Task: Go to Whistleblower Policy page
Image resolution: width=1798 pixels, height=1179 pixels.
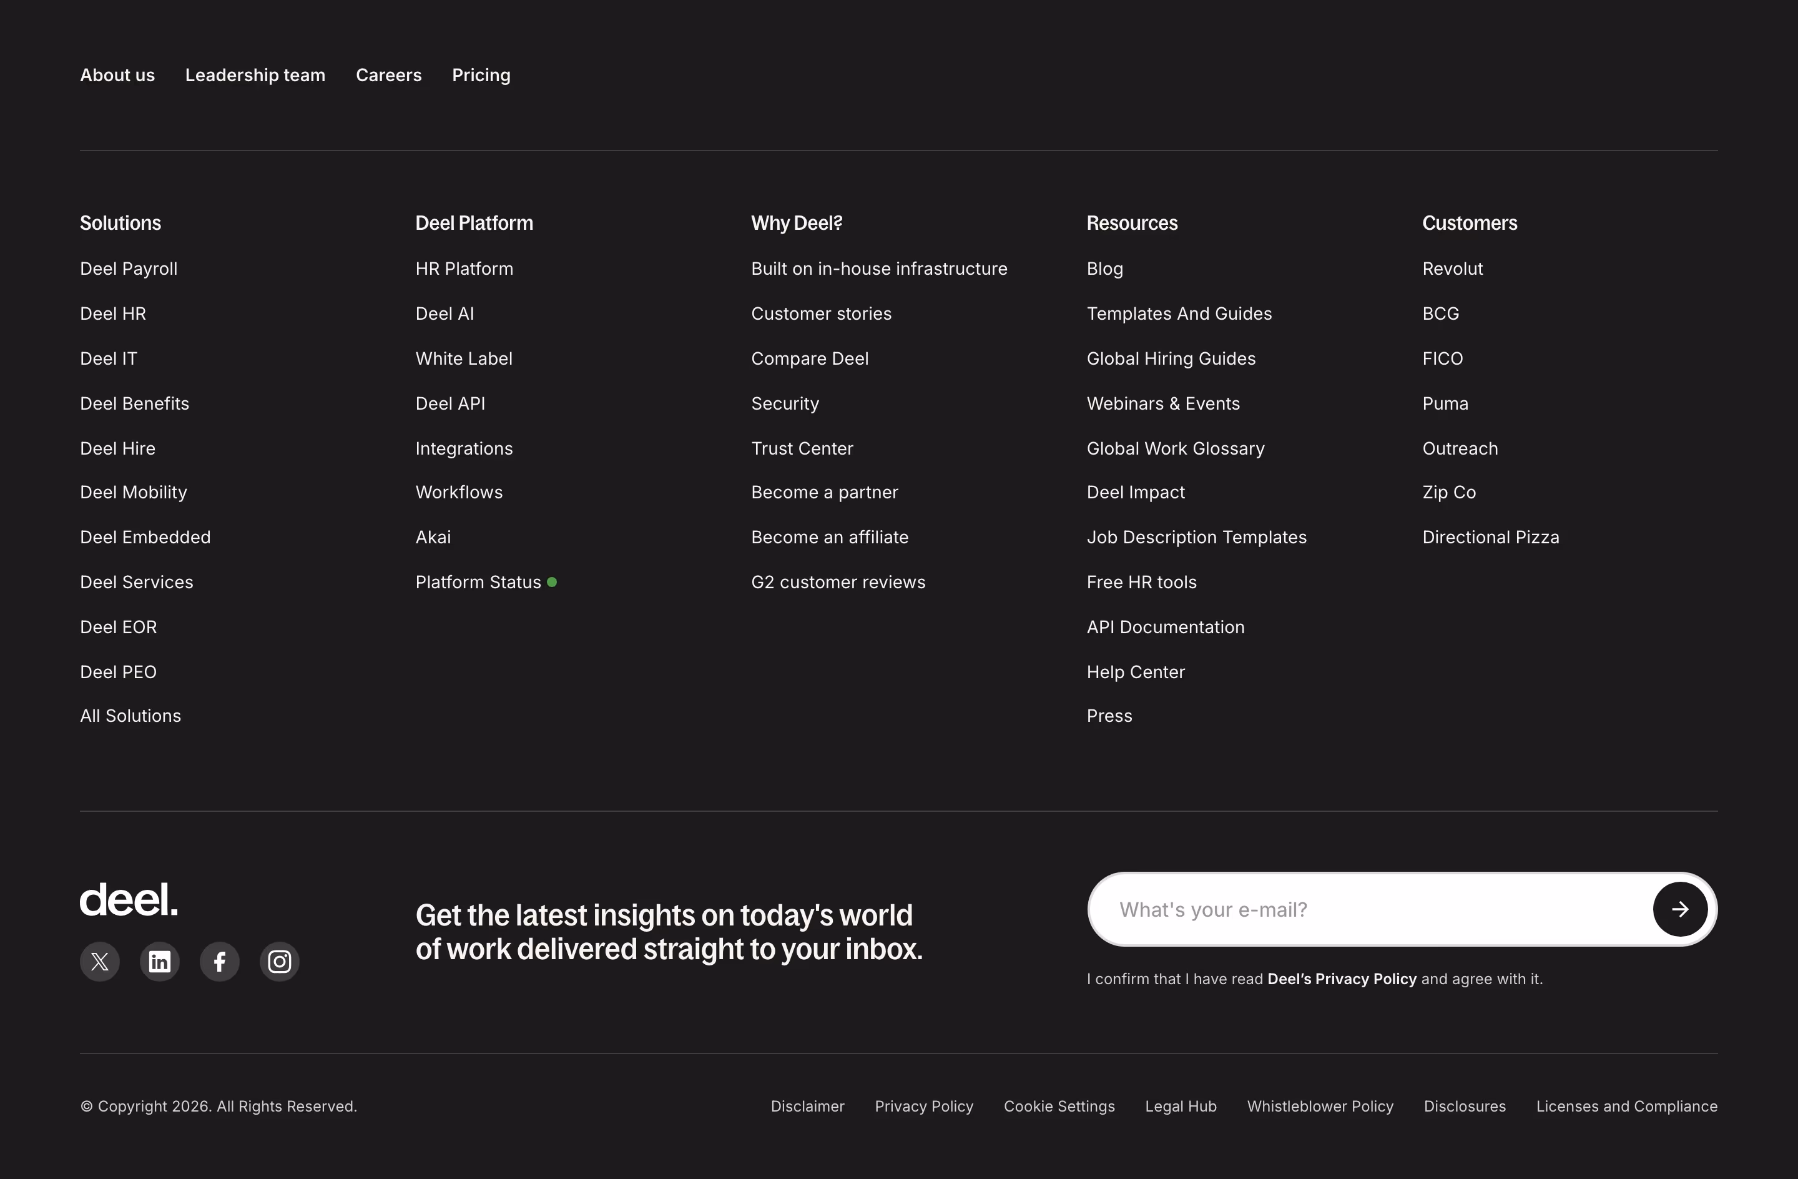Action: pos(1320,1107)
